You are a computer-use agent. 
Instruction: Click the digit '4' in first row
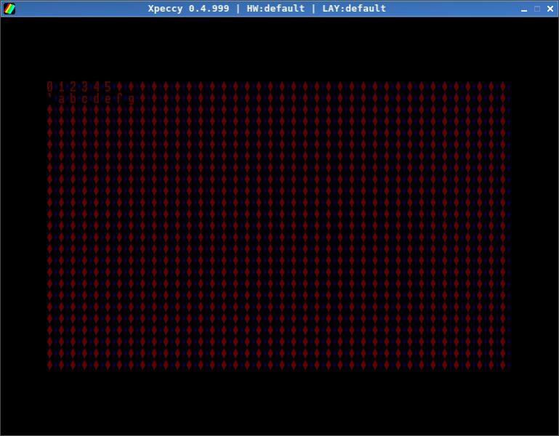(97, 86)
